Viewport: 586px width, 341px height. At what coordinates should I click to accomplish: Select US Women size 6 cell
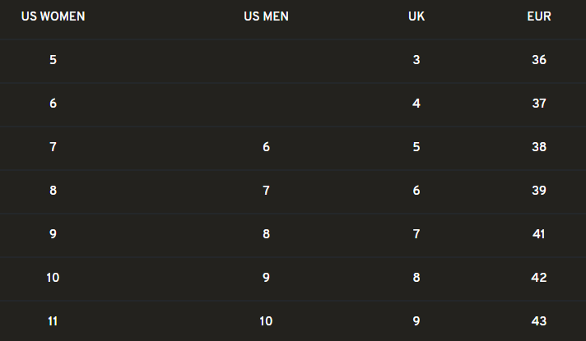[53, 104]
